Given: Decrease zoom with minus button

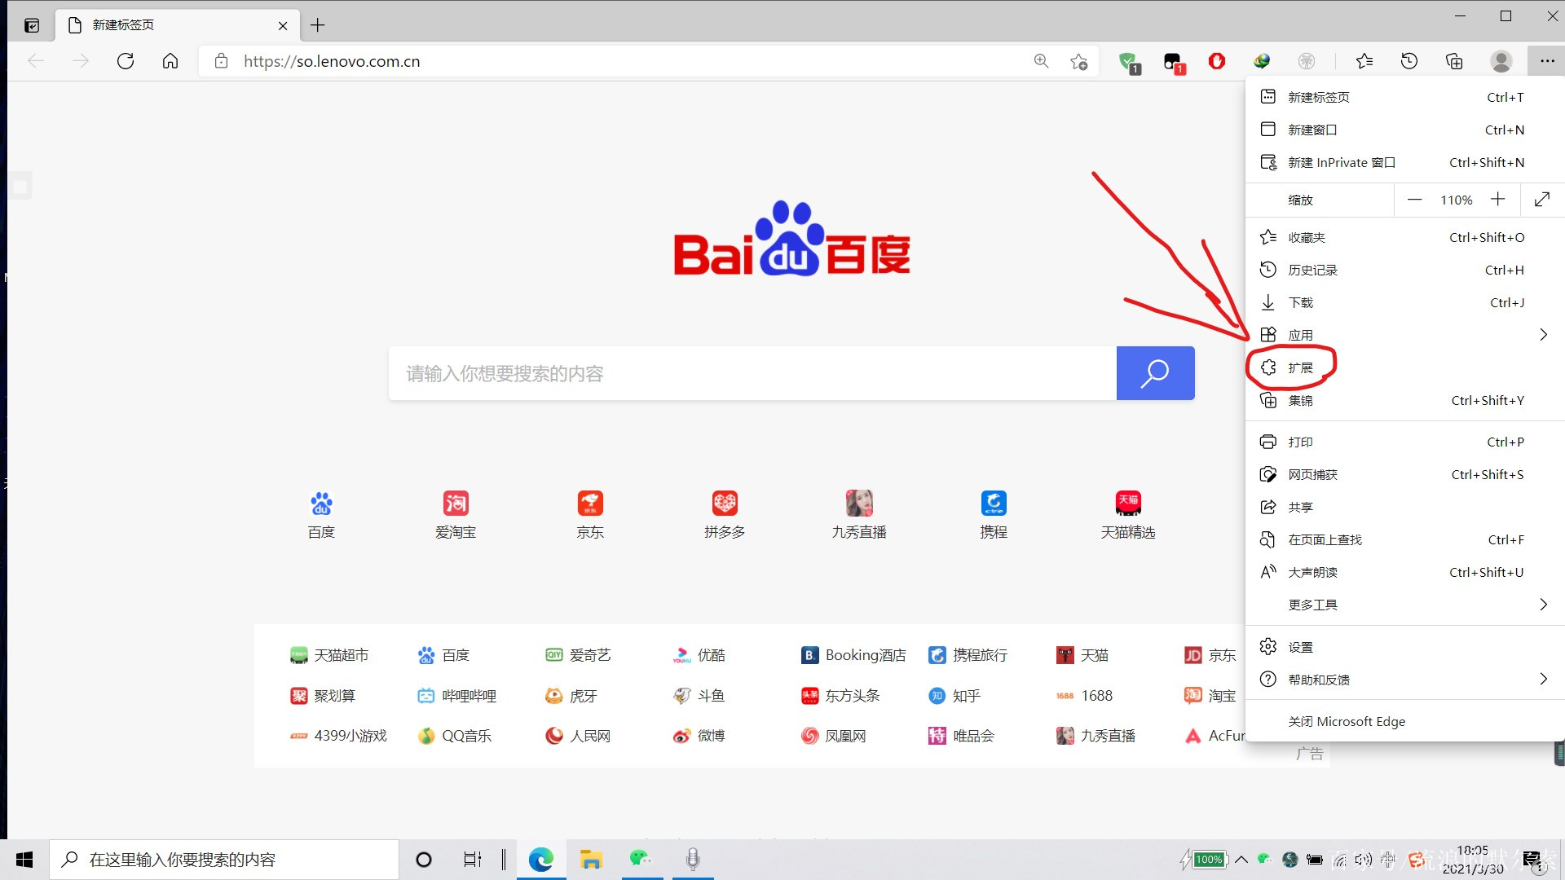Looking at the screenshot, I should pos(1415,200).
